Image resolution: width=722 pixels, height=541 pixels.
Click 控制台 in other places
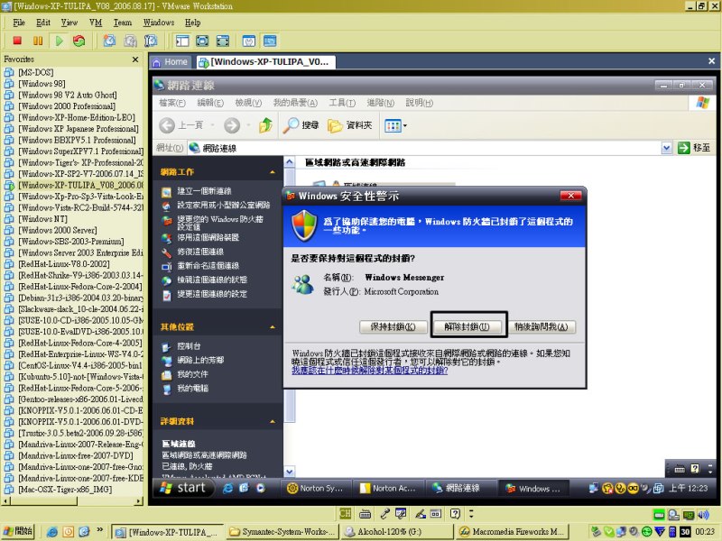point(189,346)
